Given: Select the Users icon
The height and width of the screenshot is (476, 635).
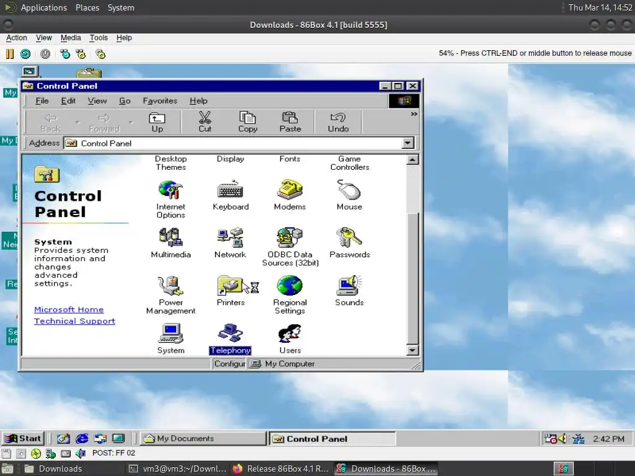Looking at the screenshot, I should pyautogui.click(x=290, y=339).
